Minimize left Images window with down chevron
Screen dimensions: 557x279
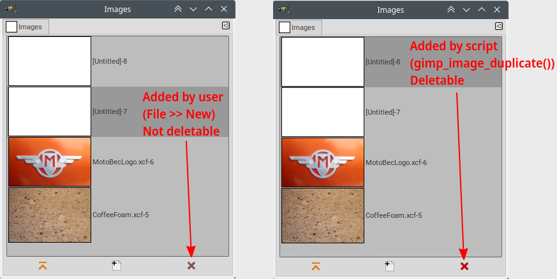tap(193, 10)
